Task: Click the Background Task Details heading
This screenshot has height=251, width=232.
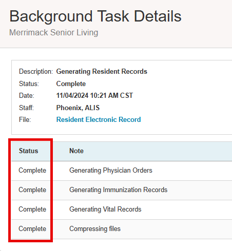Action: 95,16
